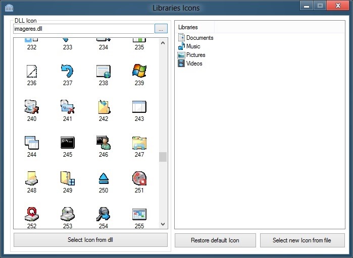Select the Pictures library
The height and width of the screenshot is (258, 353).
point(191,55)
